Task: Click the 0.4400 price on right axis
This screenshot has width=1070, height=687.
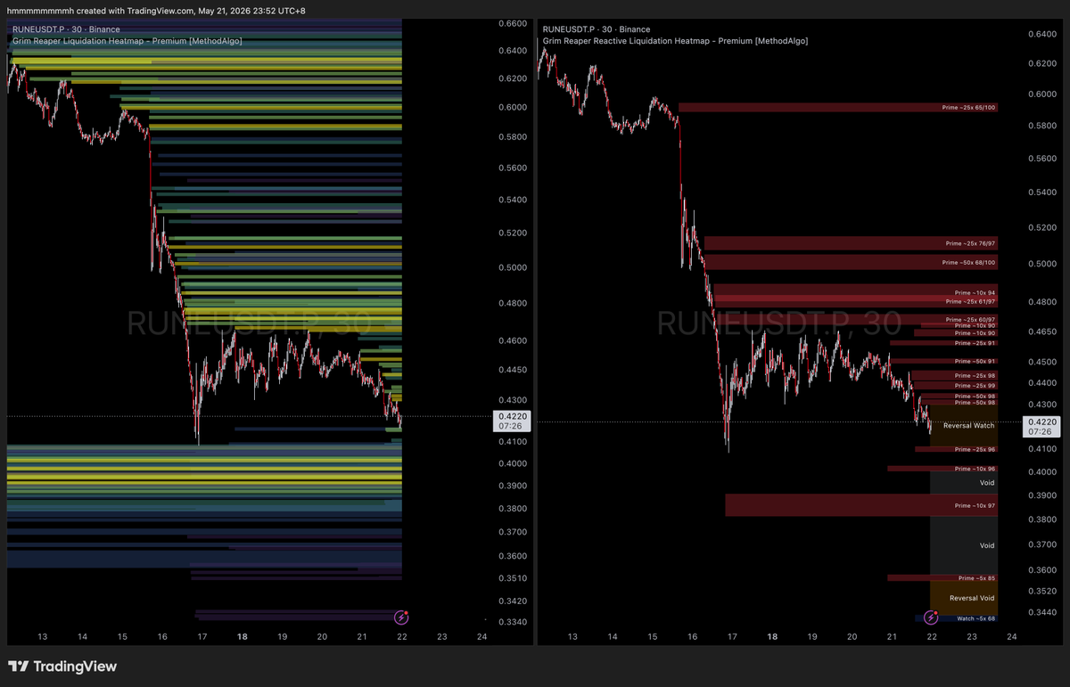Action: tap(1042, 383)
